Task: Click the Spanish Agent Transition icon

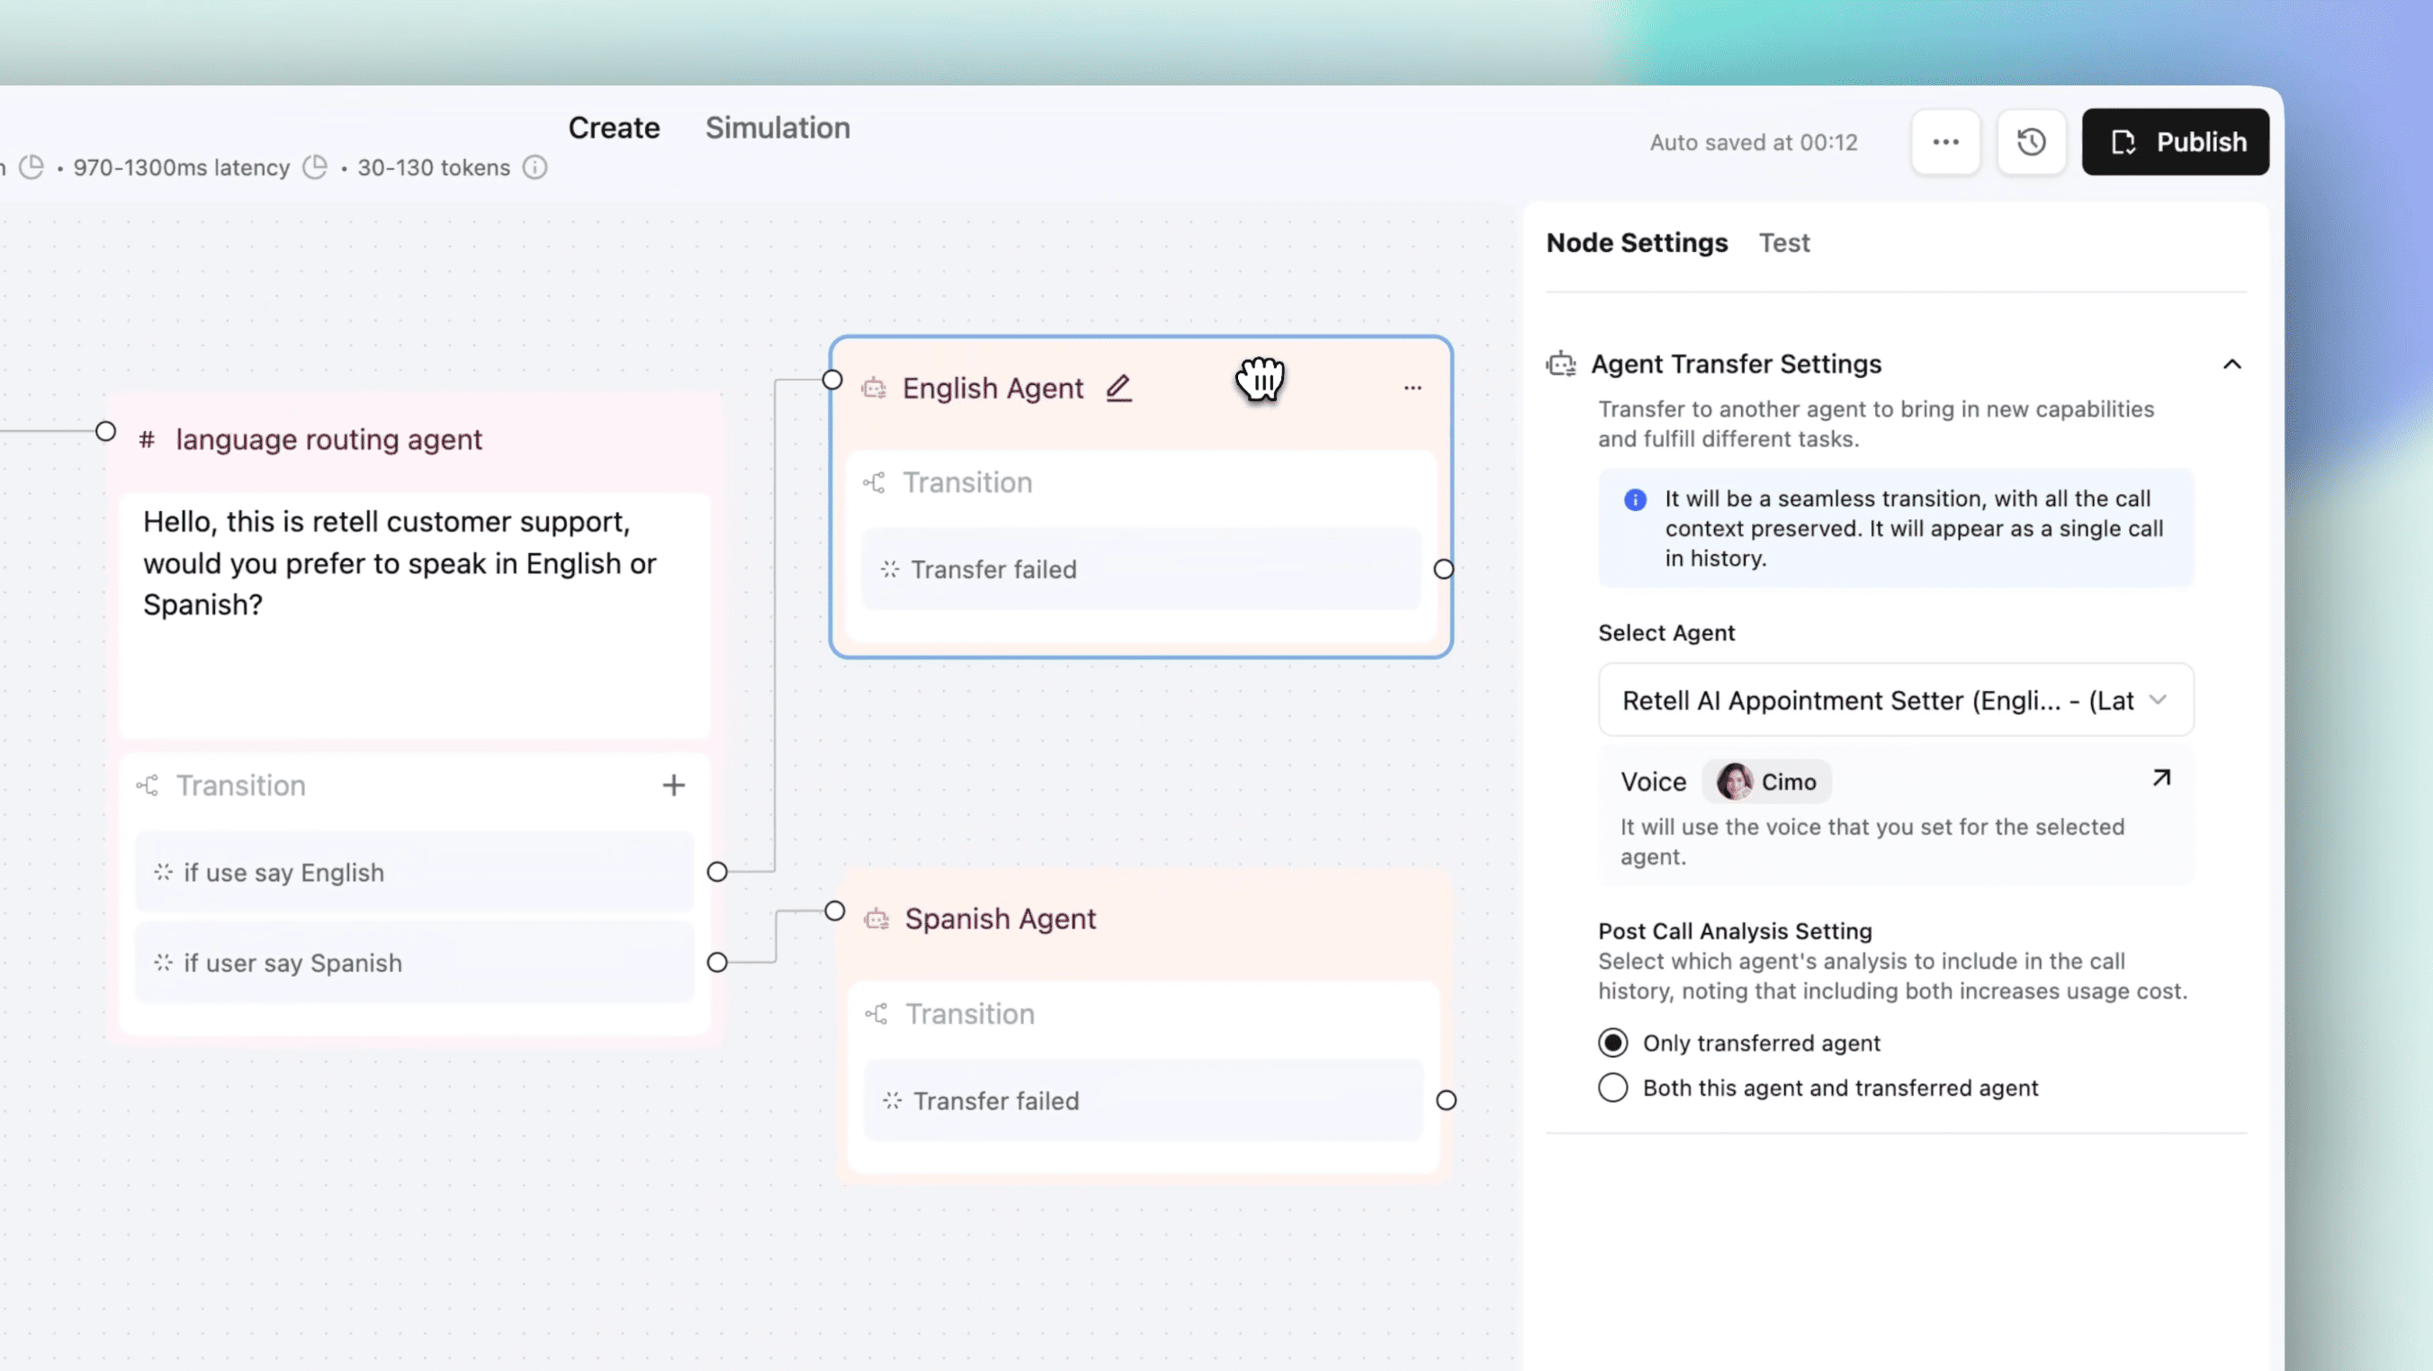Action: pyautogui.click(x=876, y=1014)
